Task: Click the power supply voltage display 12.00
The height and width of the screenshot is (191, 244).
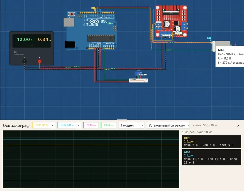Action: [x=24, y=39]
